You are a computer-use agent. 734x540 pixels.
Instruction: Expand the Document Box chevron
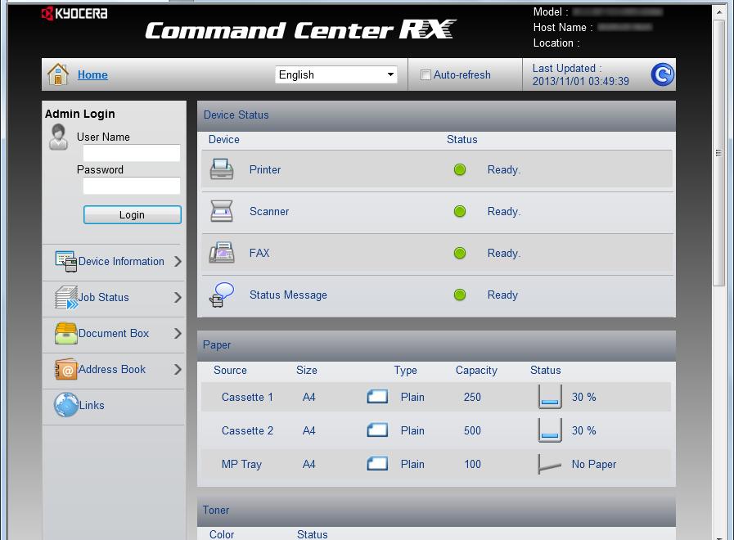click(x=178, y=333)
